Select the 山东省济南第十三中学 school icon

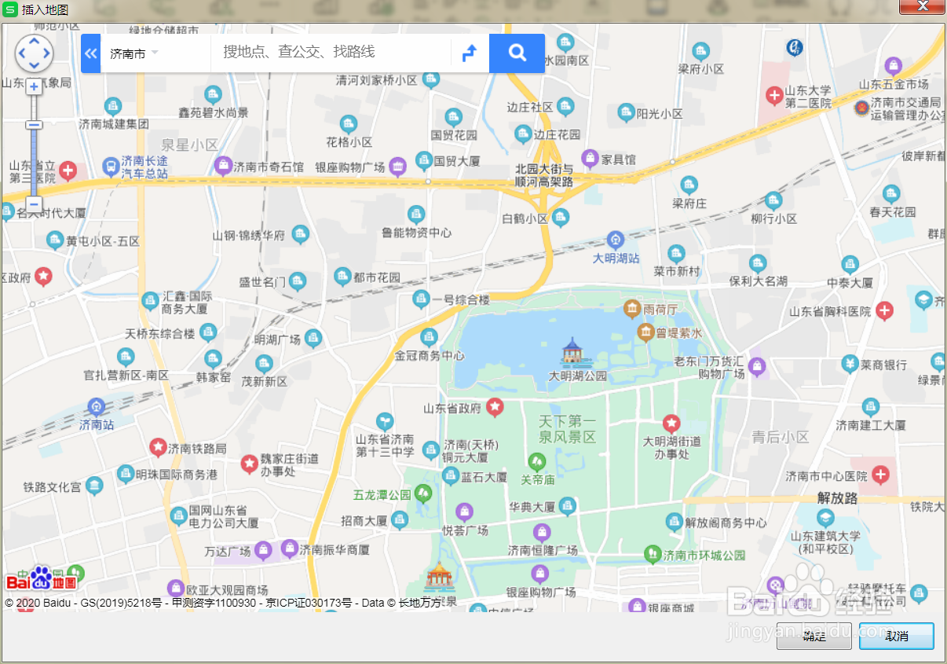point(385,421)
